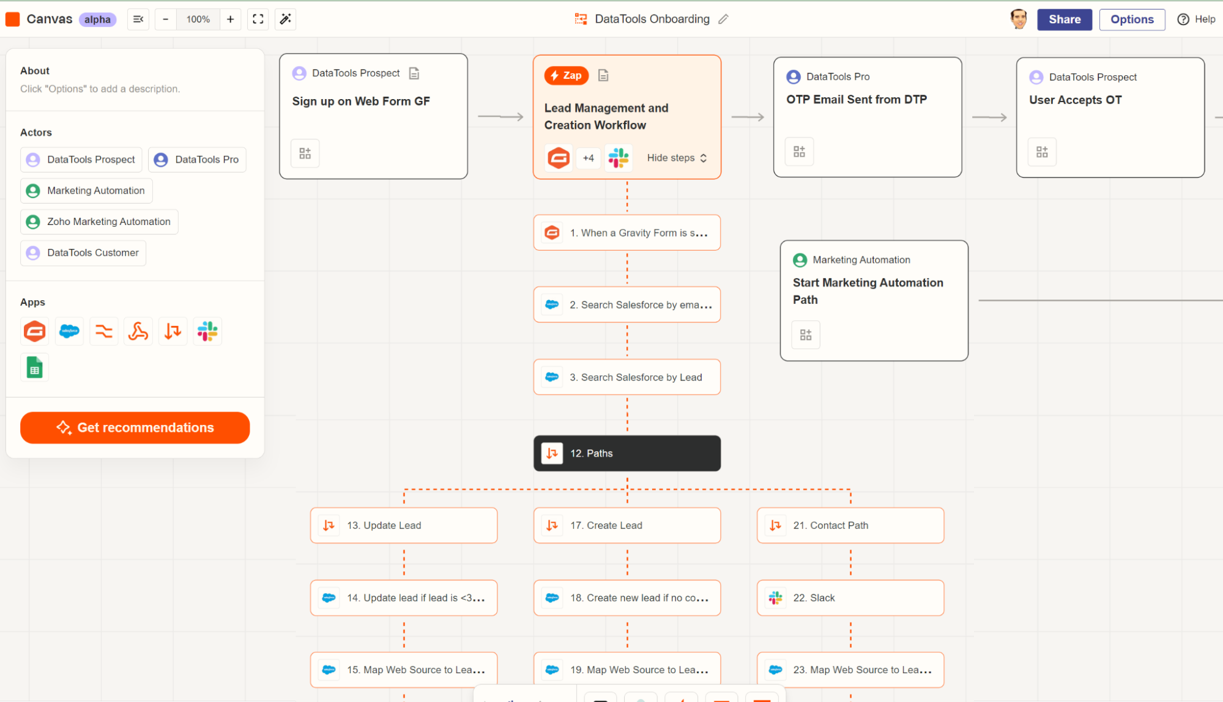Open step 2 Search Salesforce by email
The image size is (1223, 702).
627,305
